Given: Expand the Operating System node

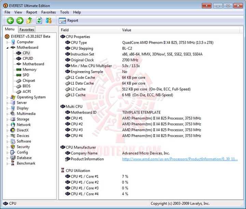Looking at the screenshot, I should [x=8, y=97].
